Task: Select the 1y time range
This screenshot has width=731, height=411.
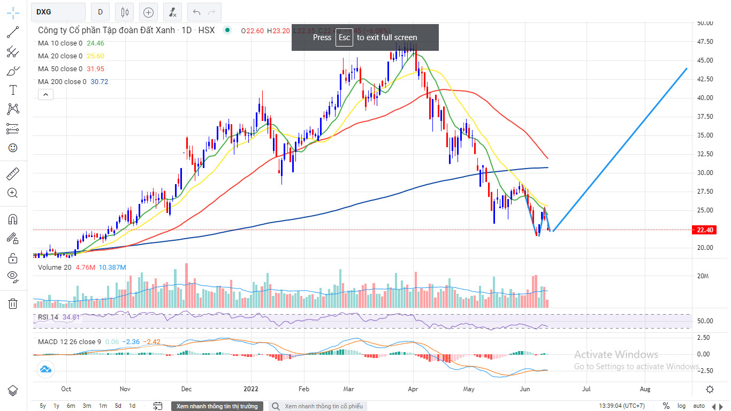Action: point(56,406)
